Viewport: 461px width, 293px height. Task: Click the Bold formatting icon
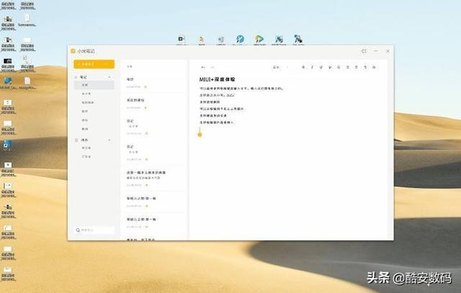click(302, 67)
